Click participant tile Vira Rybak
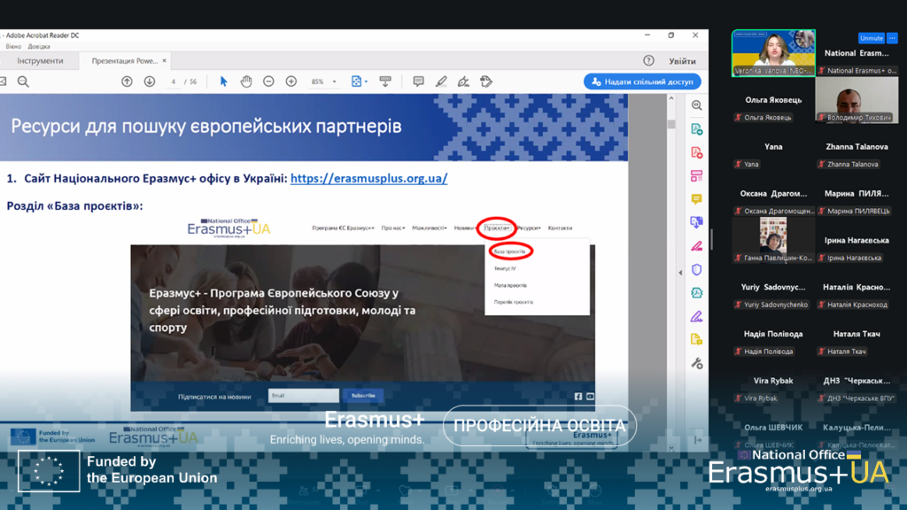 point(773,381)
